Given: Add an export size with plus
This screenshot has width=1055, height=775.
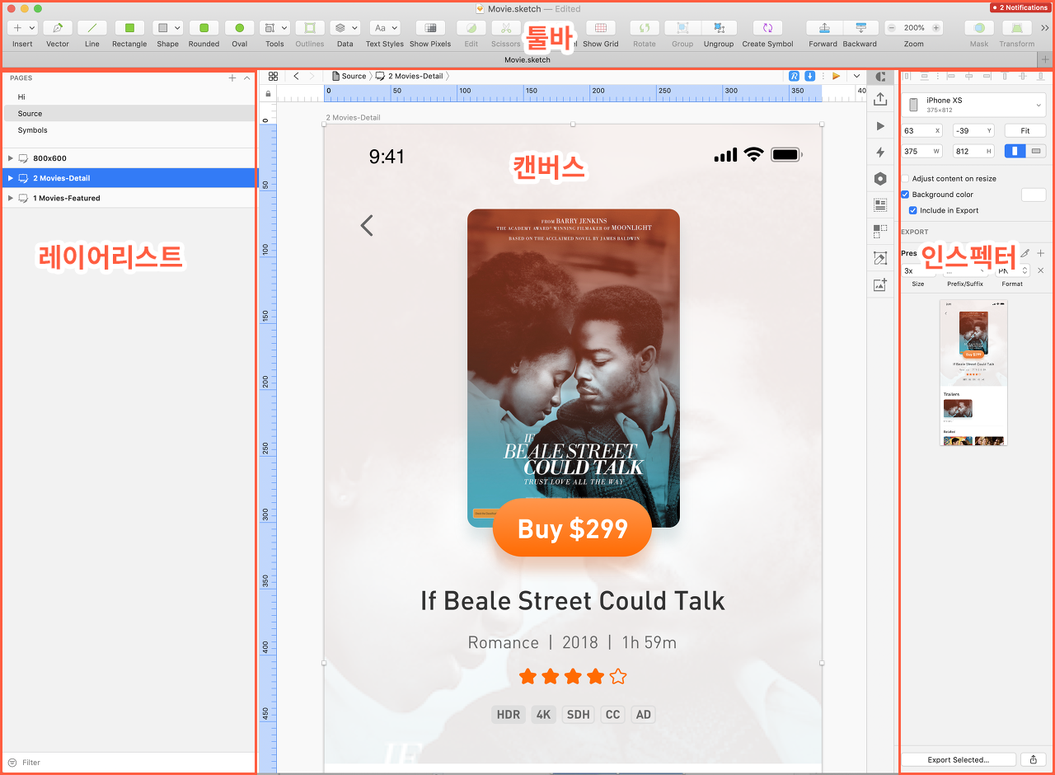Looking at the screenshot, I should (1040, 253).
